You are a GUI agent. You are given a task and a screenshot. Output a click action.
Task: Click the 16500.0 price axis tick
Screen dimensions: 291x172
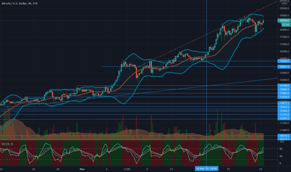pyautogui.click(x=284, y=52)
